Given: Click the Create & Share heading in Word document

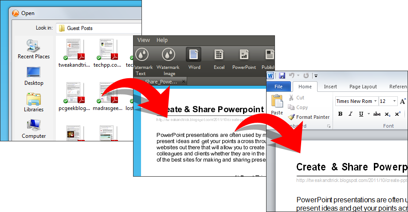Looking at the screenshot, I should (352, 167).
